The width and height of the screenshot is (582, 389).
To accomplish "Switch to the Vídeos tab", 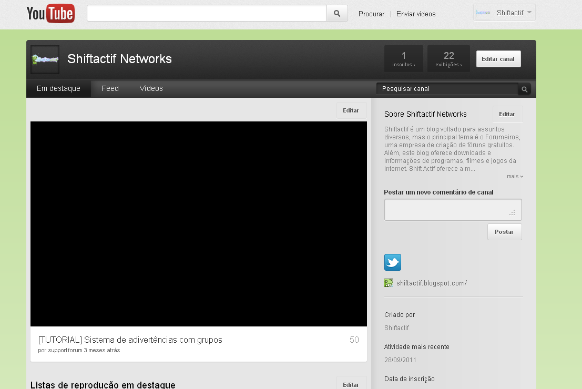I will [x=151, y=88].
